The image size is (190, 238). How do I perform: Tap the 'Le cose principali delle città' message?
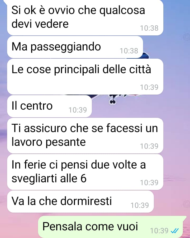tap(85, 77)
